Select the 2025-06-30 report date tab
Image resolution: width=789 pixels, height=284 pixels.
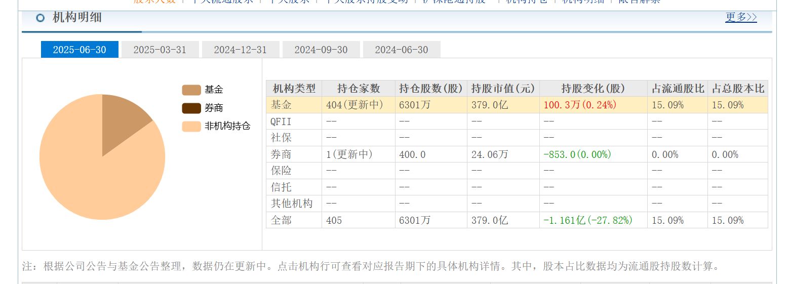coord(80,50)
